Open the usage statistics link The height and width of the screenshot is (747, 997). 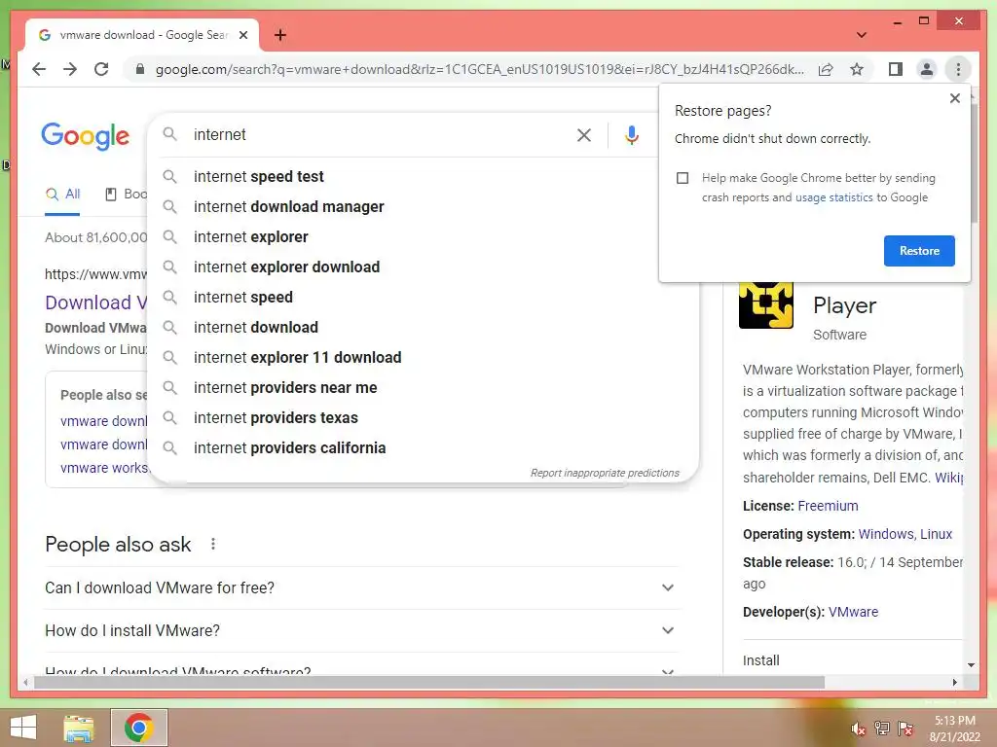833,197
